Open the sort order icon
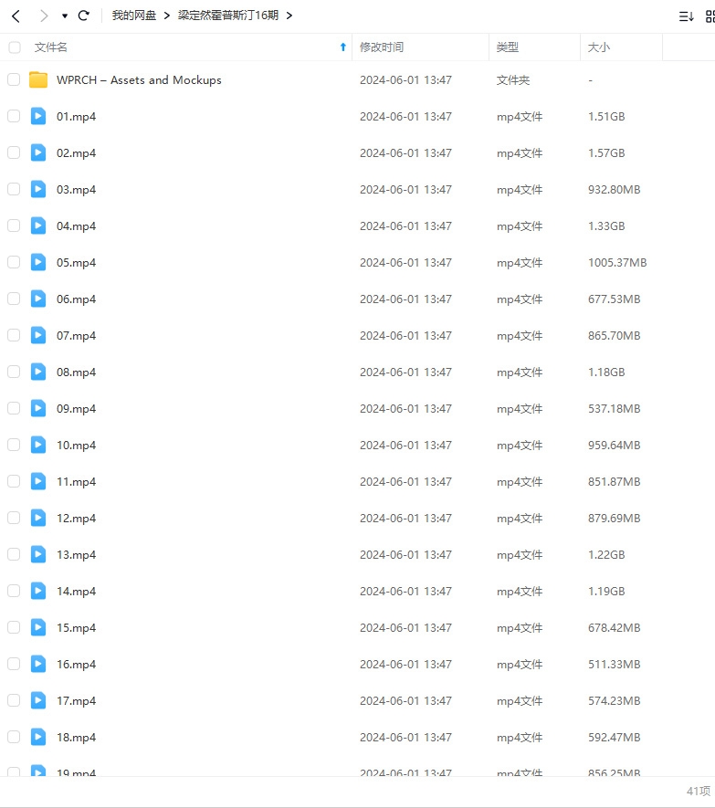The height and width of the screenshot is (808, 715). (686, 16)
